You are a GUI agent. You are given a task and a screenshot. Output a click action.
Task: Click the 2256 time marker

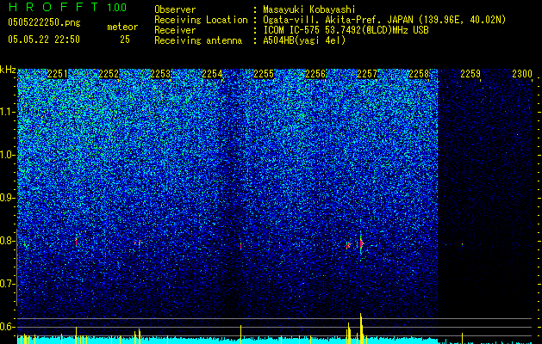(315, 74)
